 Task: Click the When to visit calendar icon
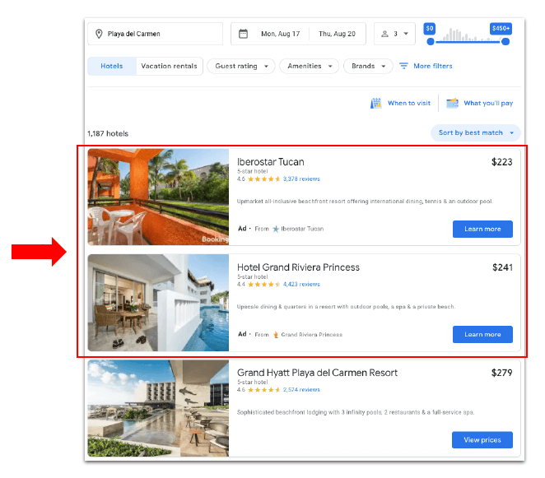tap(375, 103)
